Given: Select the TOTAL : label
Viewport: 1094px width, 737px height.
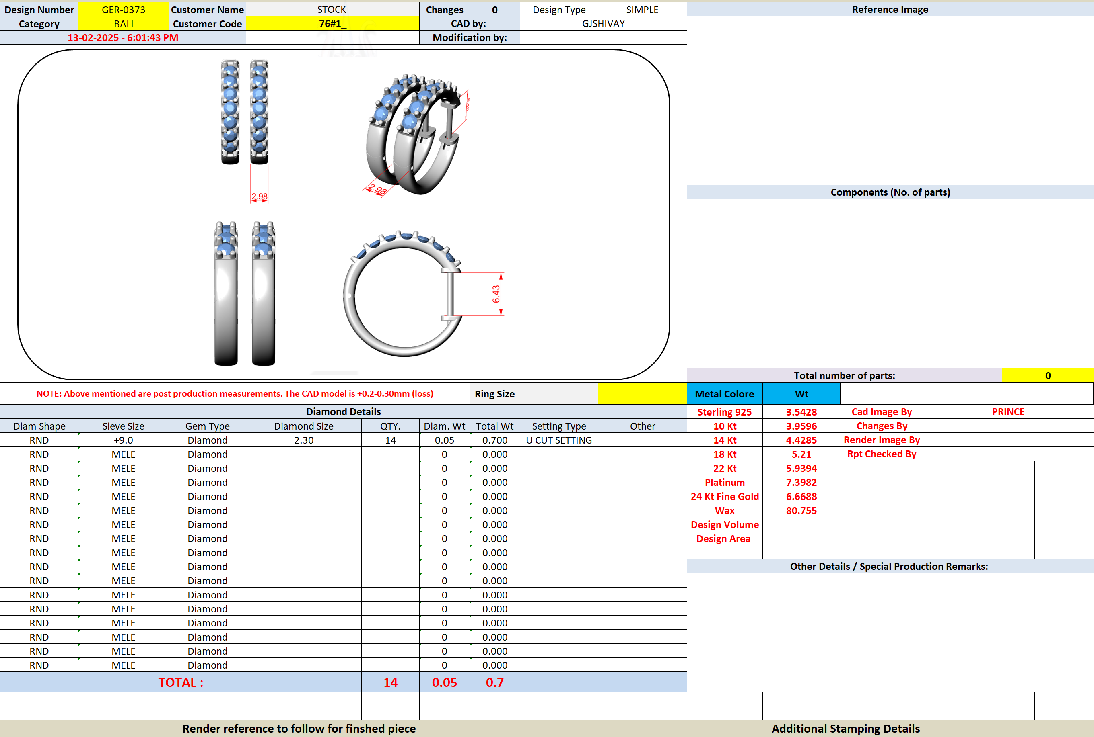Looking at the screenshot, I should [x=181, y=682].
